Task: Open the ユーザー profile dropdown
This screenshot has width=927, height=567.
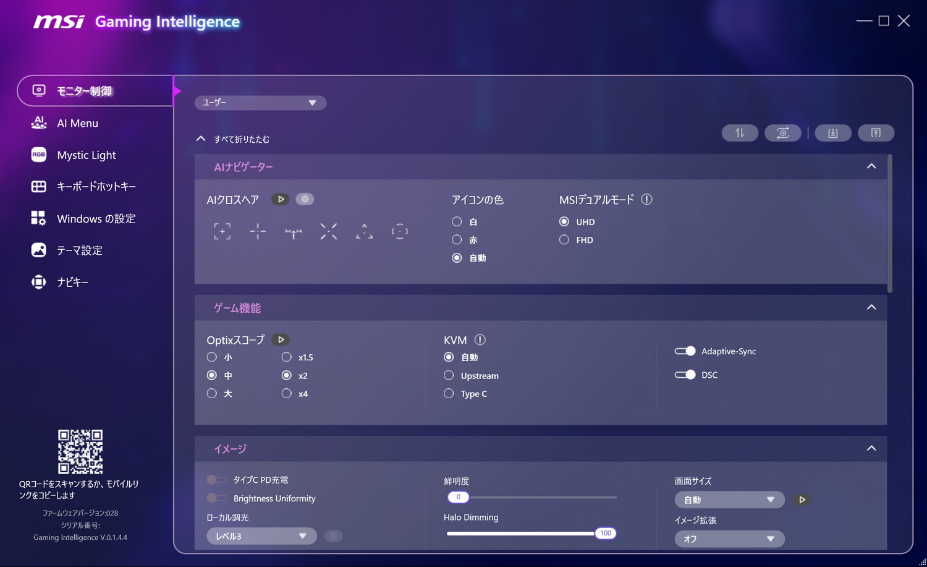Action: click(x=260, y=103)
